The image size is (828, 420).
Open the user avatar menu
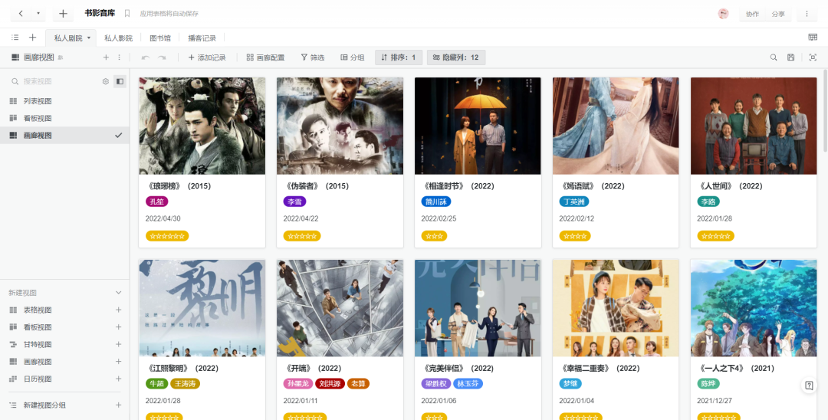(x=724, y=14)
